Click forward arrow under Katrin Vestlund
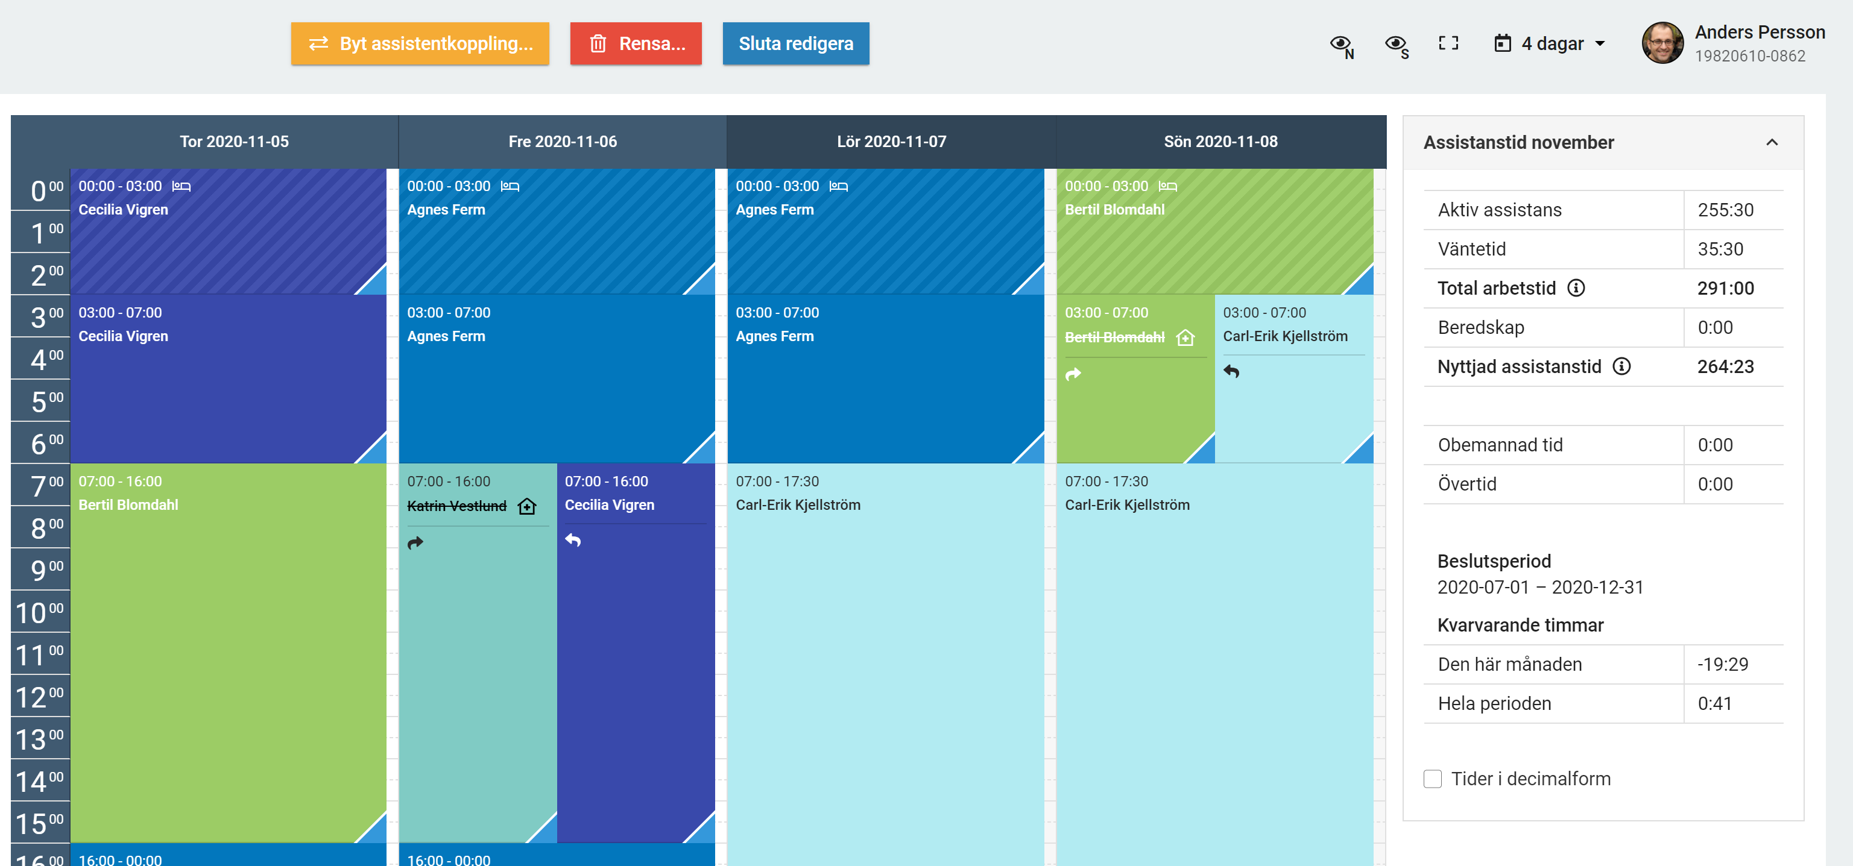Screen dimensions: 1853x866 click(x=415, y=542)
